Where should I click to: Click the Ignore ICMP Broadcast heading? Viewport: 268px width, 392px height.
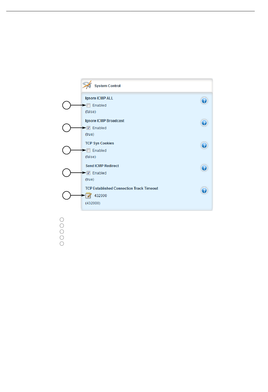[105, 121]
